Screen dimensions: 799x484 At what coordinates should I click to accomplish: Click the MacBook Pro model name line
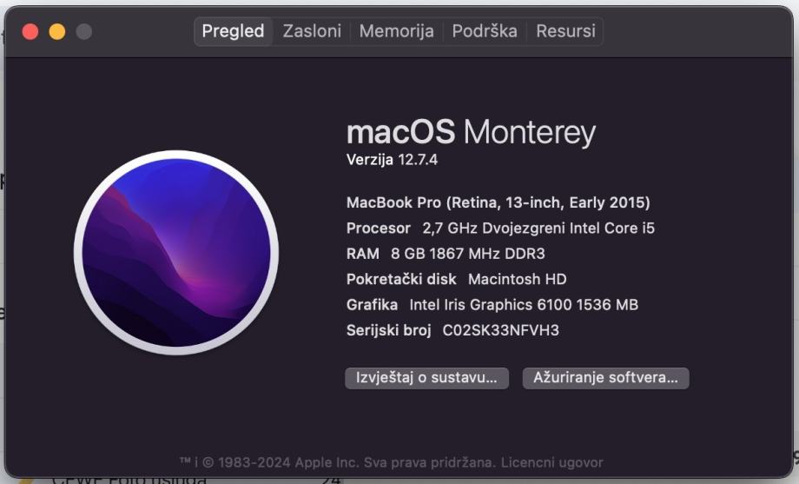(x=498, y=202)
